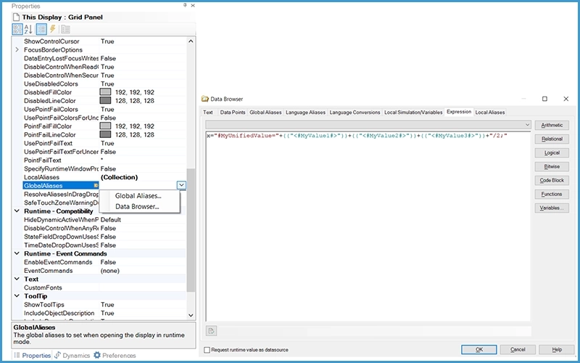The height and width of the screenshot is (363, 580).
Task: Click the Arithmetic button
Action: point(552,125)
